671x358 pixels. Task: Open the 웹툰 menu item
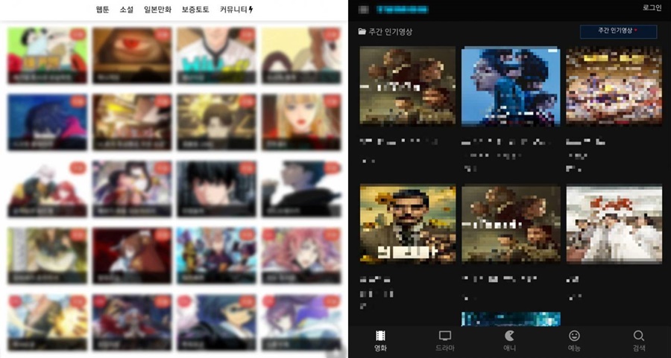pos(103,10)
